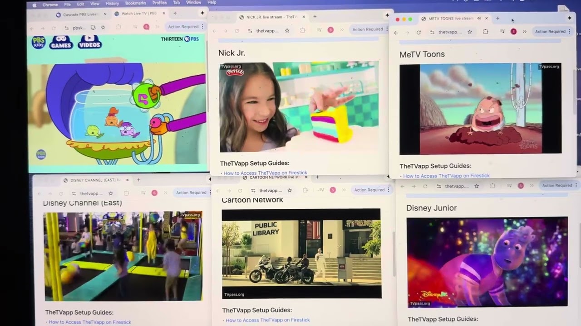Go back in the Nick Jr. window
The height and width of the screenshot is (326, 581).
(214, 31)
